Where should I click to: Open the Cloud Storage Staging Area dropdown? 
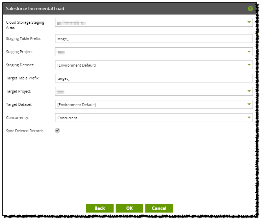(x=154, y=22)
